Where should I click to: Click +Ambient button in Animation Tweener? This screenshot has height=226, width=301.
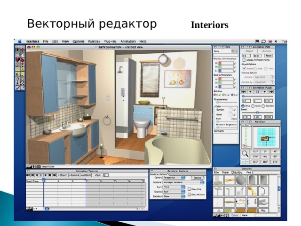pyautogui.click(x=86, y=175)
